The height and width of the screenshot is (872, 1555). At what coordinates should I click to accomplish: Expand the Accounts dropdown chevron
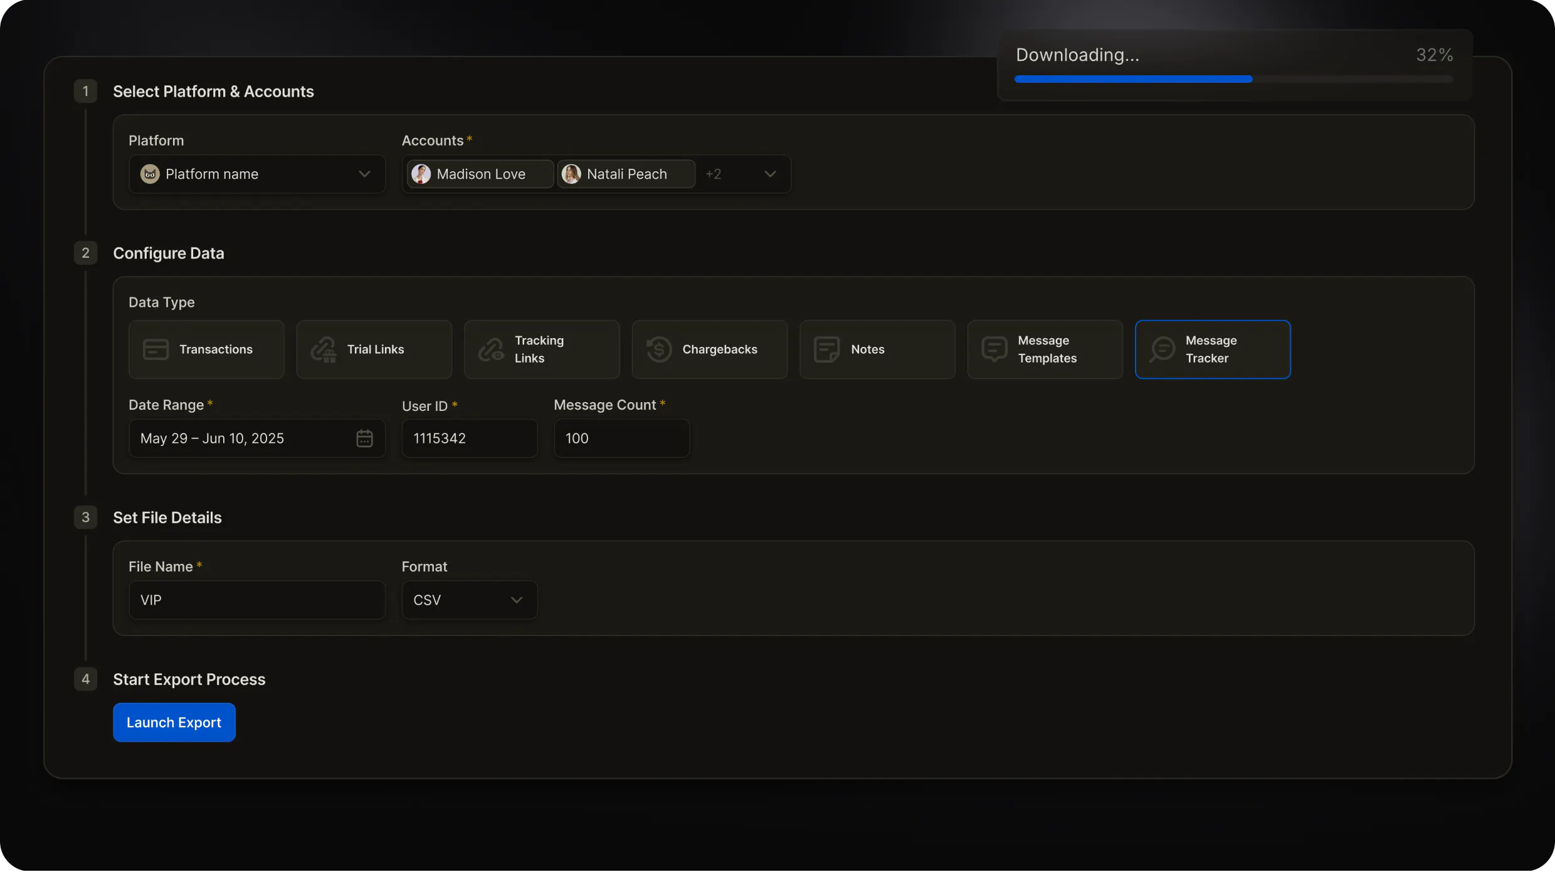pos(770,174)
